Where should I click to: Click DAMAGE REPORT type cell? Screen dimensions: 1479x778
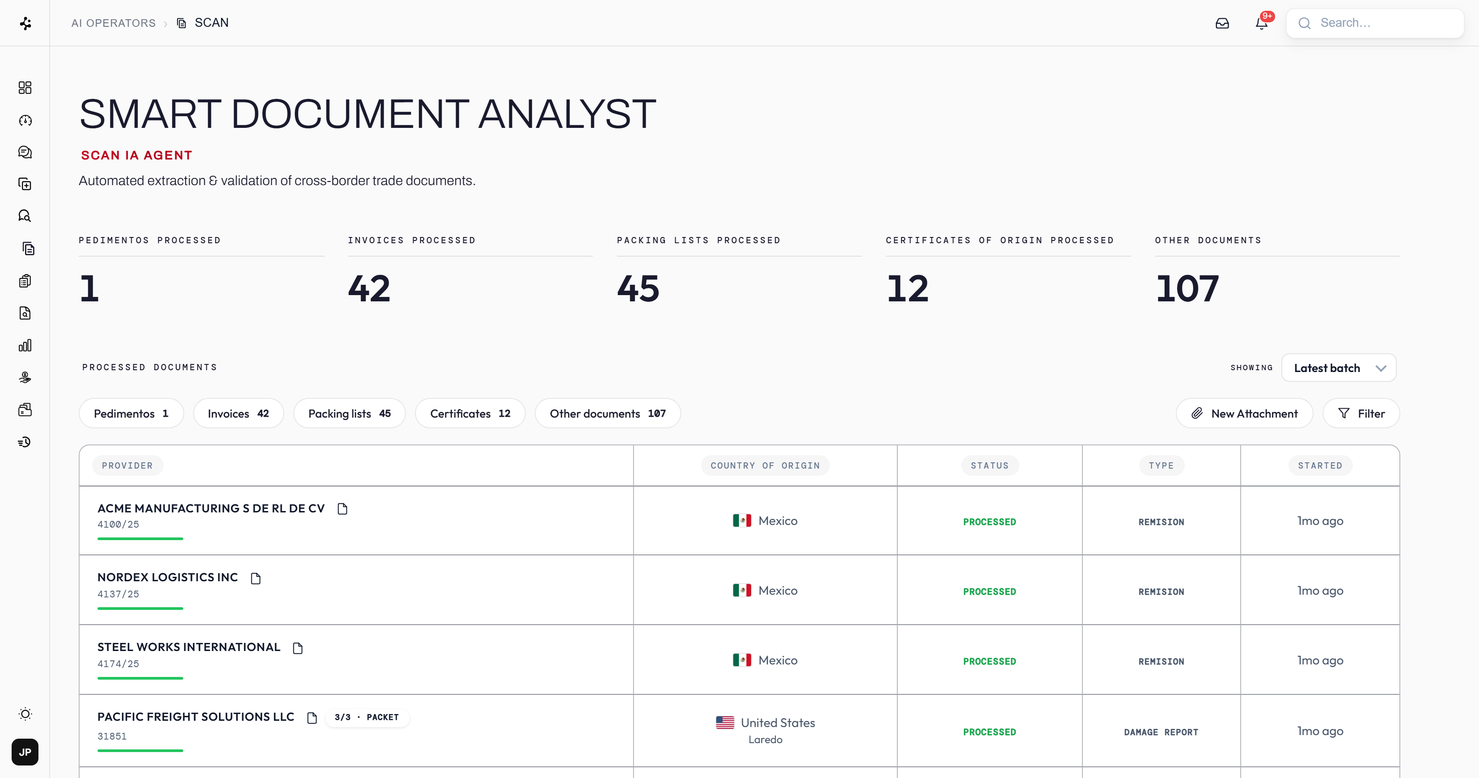coord(1161,732)
